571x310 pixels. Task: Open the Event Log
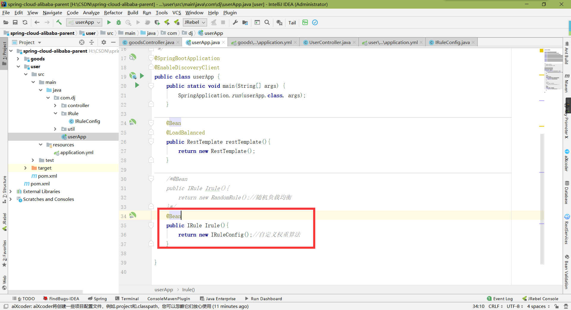[500, 299]
